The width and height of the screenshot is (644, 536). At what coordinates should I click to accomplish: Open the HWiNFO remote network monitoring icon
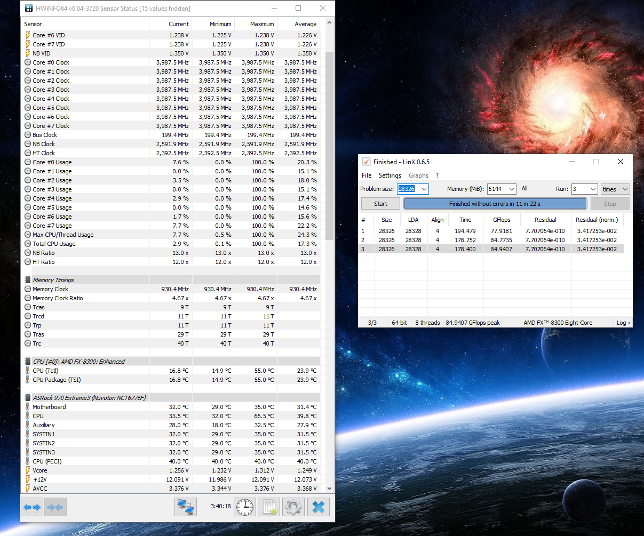click(186, 507)
